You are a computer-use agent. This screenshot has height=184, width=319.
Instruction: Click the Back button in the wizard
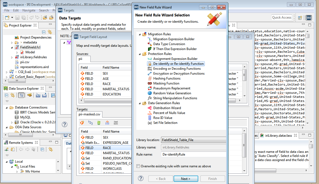(160, 178)
